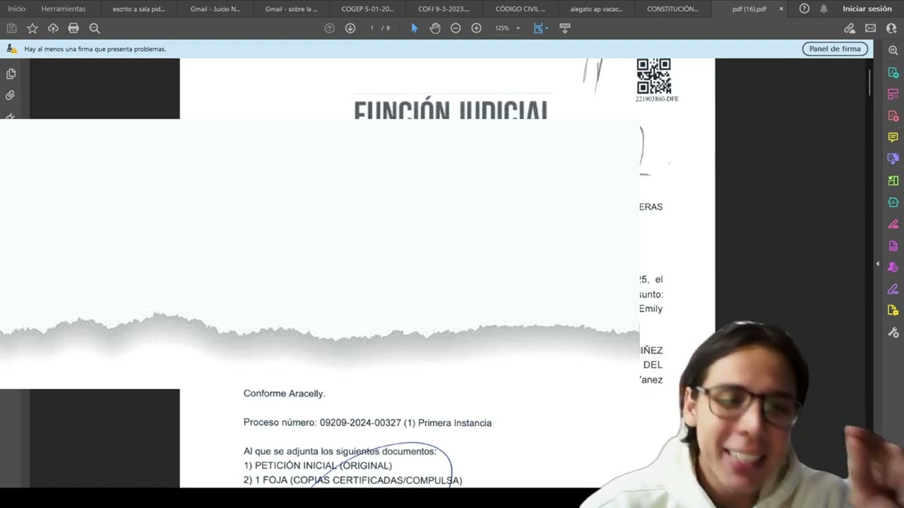Open the green Organize pages tool
The height and width of the screenshot is (508, 904).
click(893, 181)
